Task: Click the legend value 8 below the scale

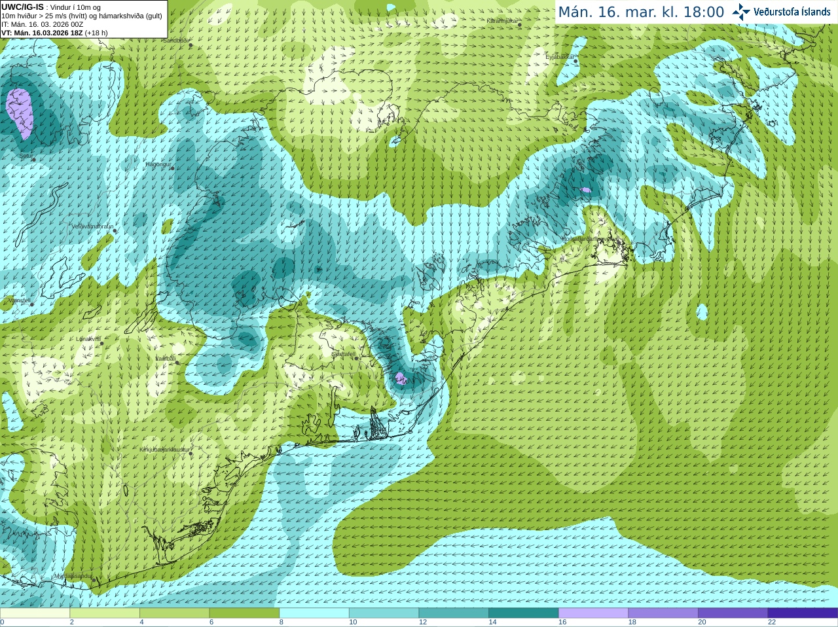Action: click(282, 622)
